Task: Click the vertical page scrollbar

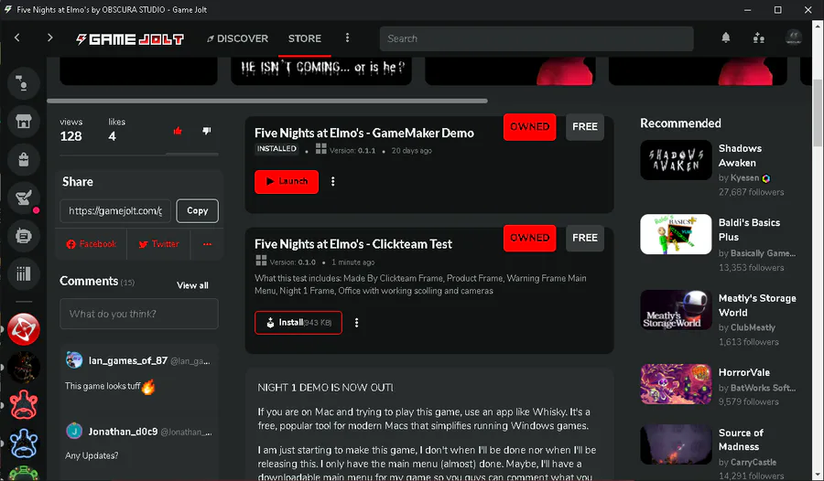Action: point(818,112)
